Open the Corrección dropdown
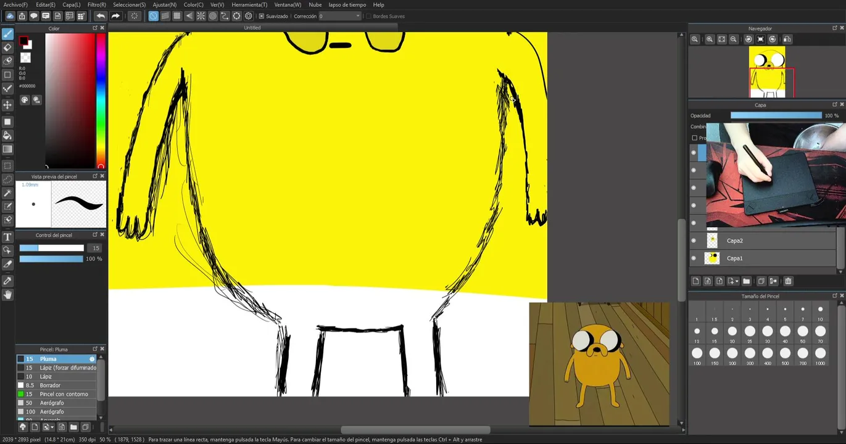The image size is (846, 444). [339, 16]
